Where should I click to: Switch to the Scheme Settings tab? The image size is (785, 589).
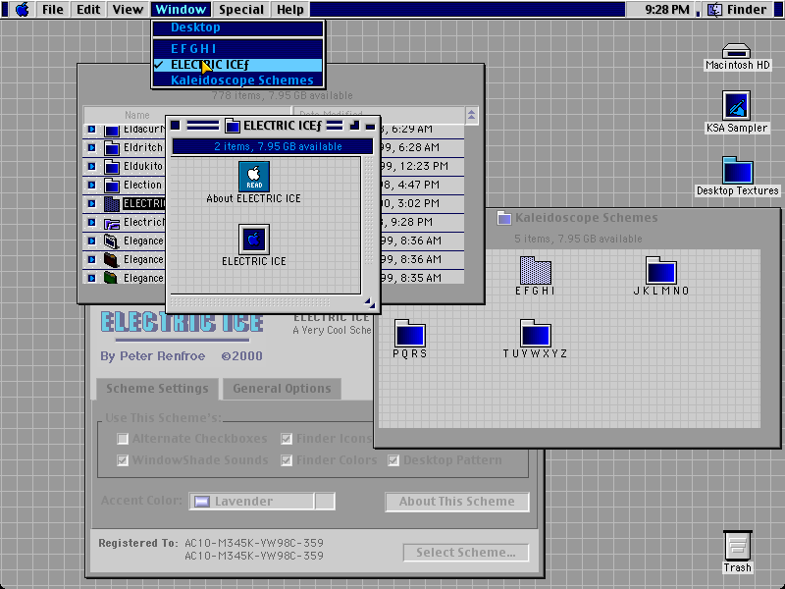[x=157, y=389]
